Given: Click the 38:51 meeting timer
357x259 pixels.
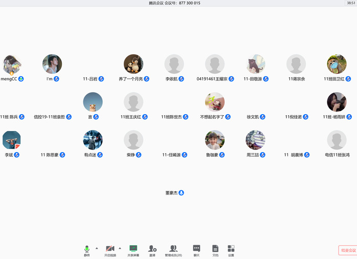Looking at the screenshot, I should 350,3.
